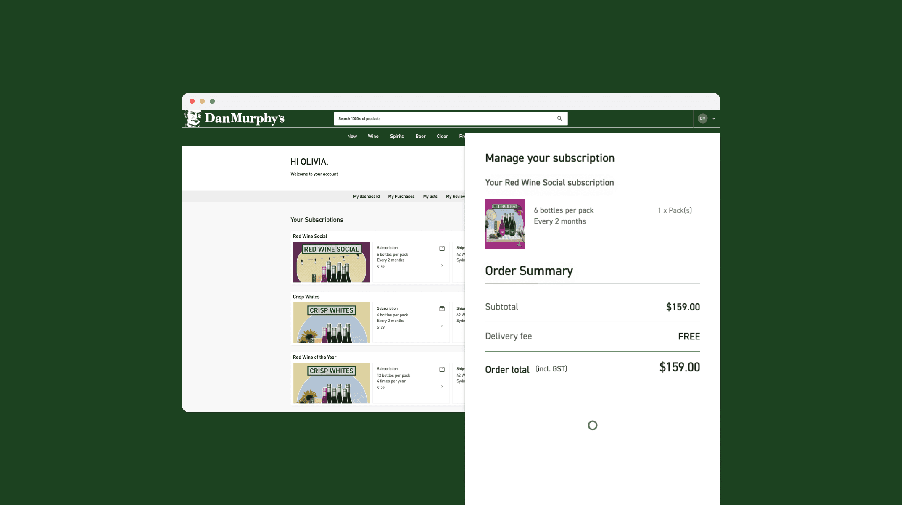Screen dimensions: 902x505
Task: Click the package icon on Red Wine Social card
Action: 442,248
